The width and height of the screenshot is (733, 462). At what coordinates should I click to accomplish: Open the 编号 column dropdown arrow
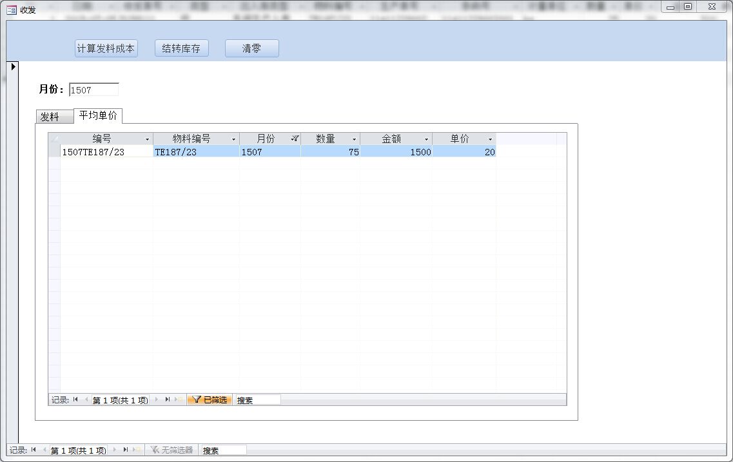click(147, 139)
